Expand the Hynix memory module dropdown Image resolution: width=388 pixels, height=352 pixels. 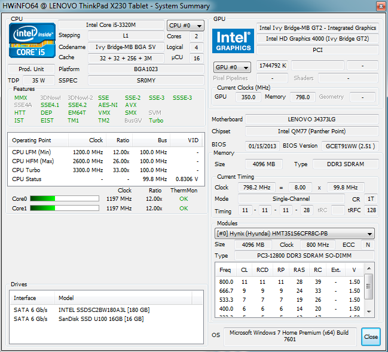tap(295, 234)
